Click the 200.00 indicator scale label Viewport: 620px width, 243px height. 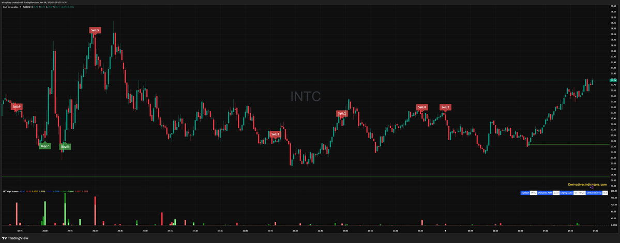614,191
